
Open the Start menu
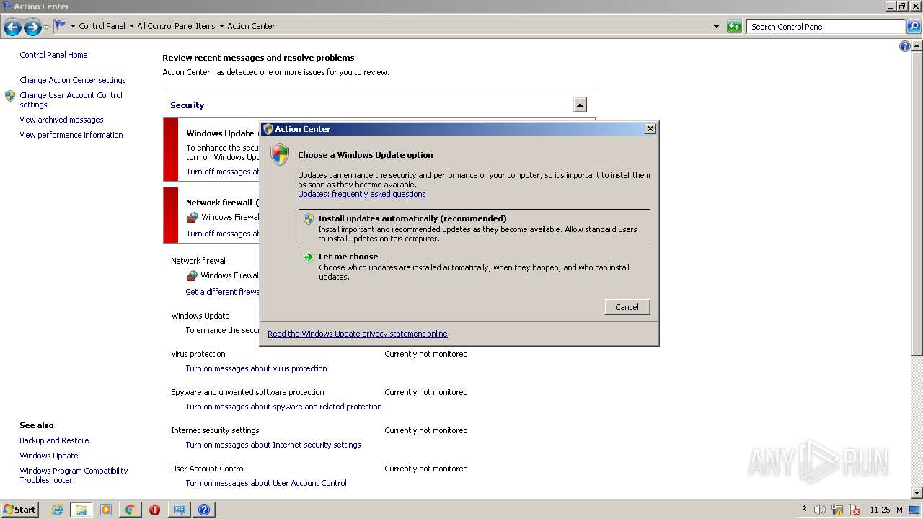(20, 510)
